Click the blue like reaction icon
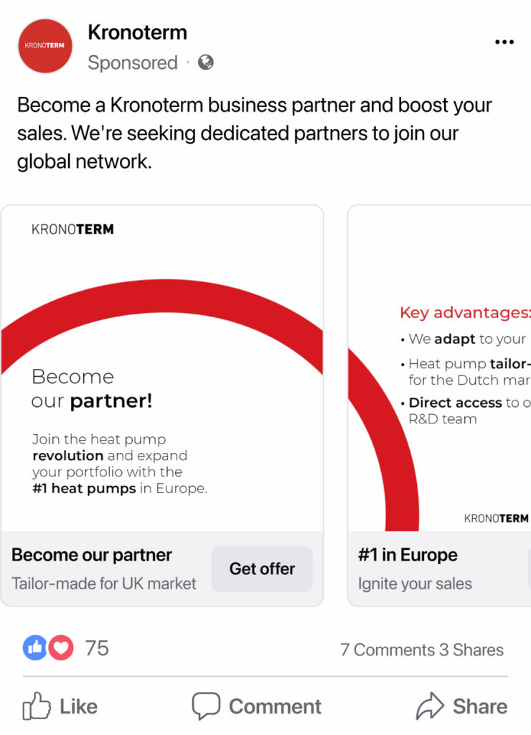 [x=35, y=648]
